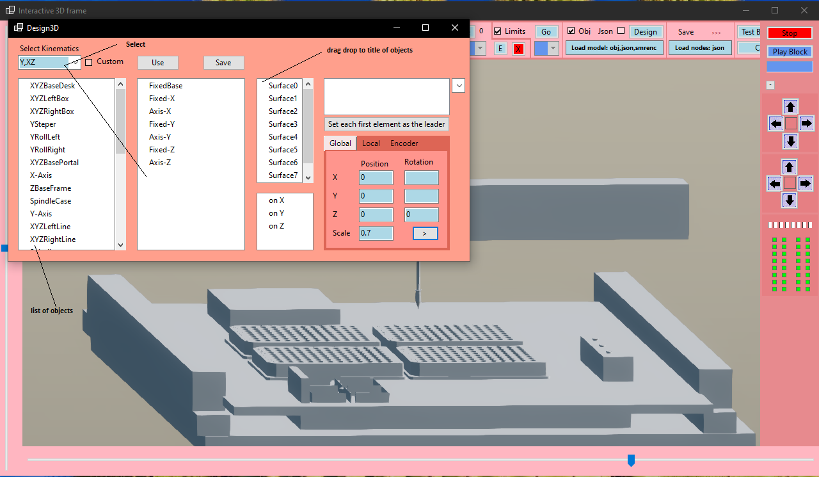Click the Scale input field showing 0.7
819x477 pixels.
pos(376,233)
